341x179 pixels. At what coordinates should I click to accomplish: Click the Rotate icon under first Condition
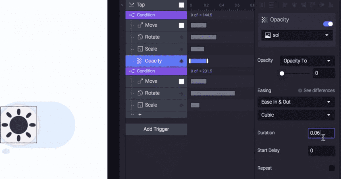tap(140, 37)
